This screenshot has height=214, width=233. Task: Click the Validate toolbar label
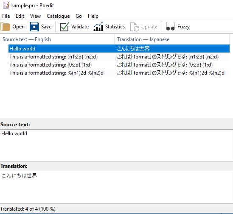click(x=80, y=27)
